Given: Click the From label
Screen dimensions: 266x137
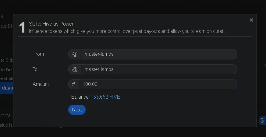Looking at the screenshot, I should pyautogui.click(x=38, y=54).
